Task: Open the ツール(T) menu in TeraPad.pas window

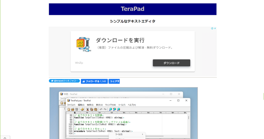Action: pyautogui.click(x=122, y=105)
